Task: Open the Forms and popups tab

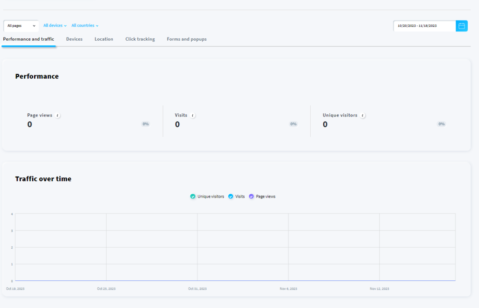Action: tap(187, 39)
